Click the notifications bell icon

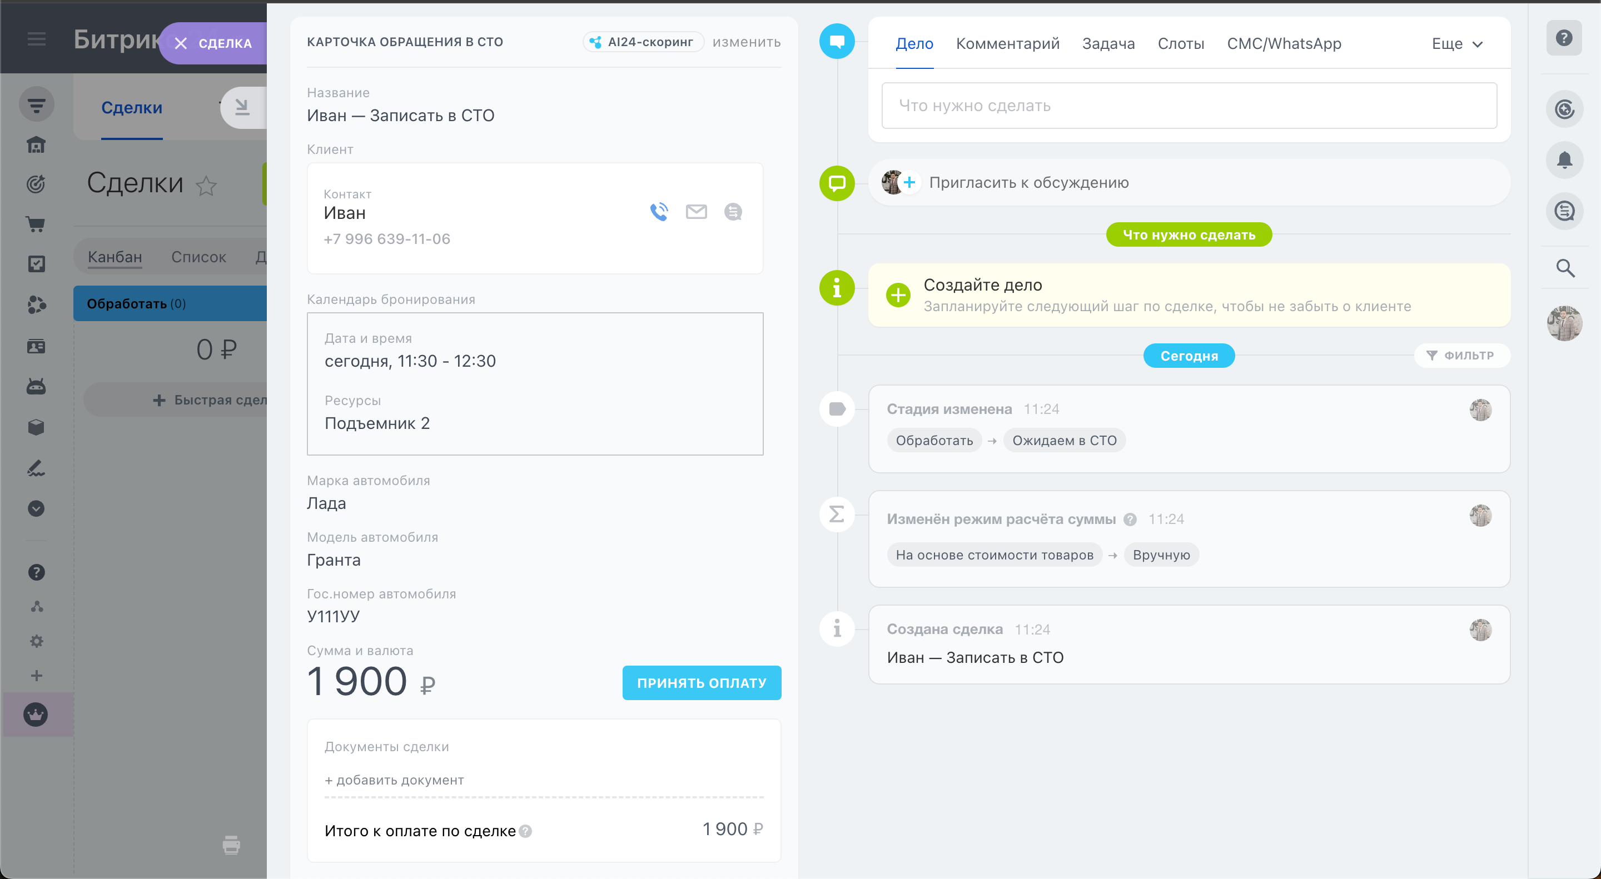[x=1564, y=160]
